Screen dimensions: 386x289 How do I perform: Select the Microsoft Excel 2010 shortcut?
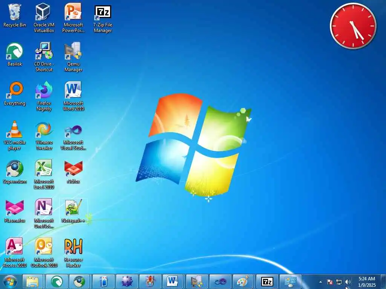point(44,175)
